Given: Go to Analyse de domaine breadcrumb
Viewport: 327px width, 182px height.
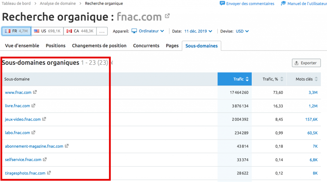Looking at the screenshot, I should 58,3.
